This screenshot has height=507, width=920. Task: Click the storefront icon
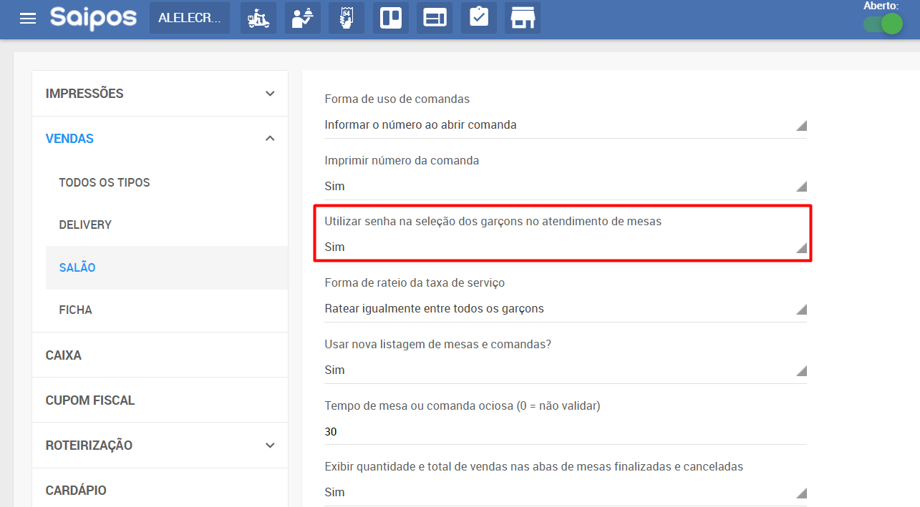point(523,19)
